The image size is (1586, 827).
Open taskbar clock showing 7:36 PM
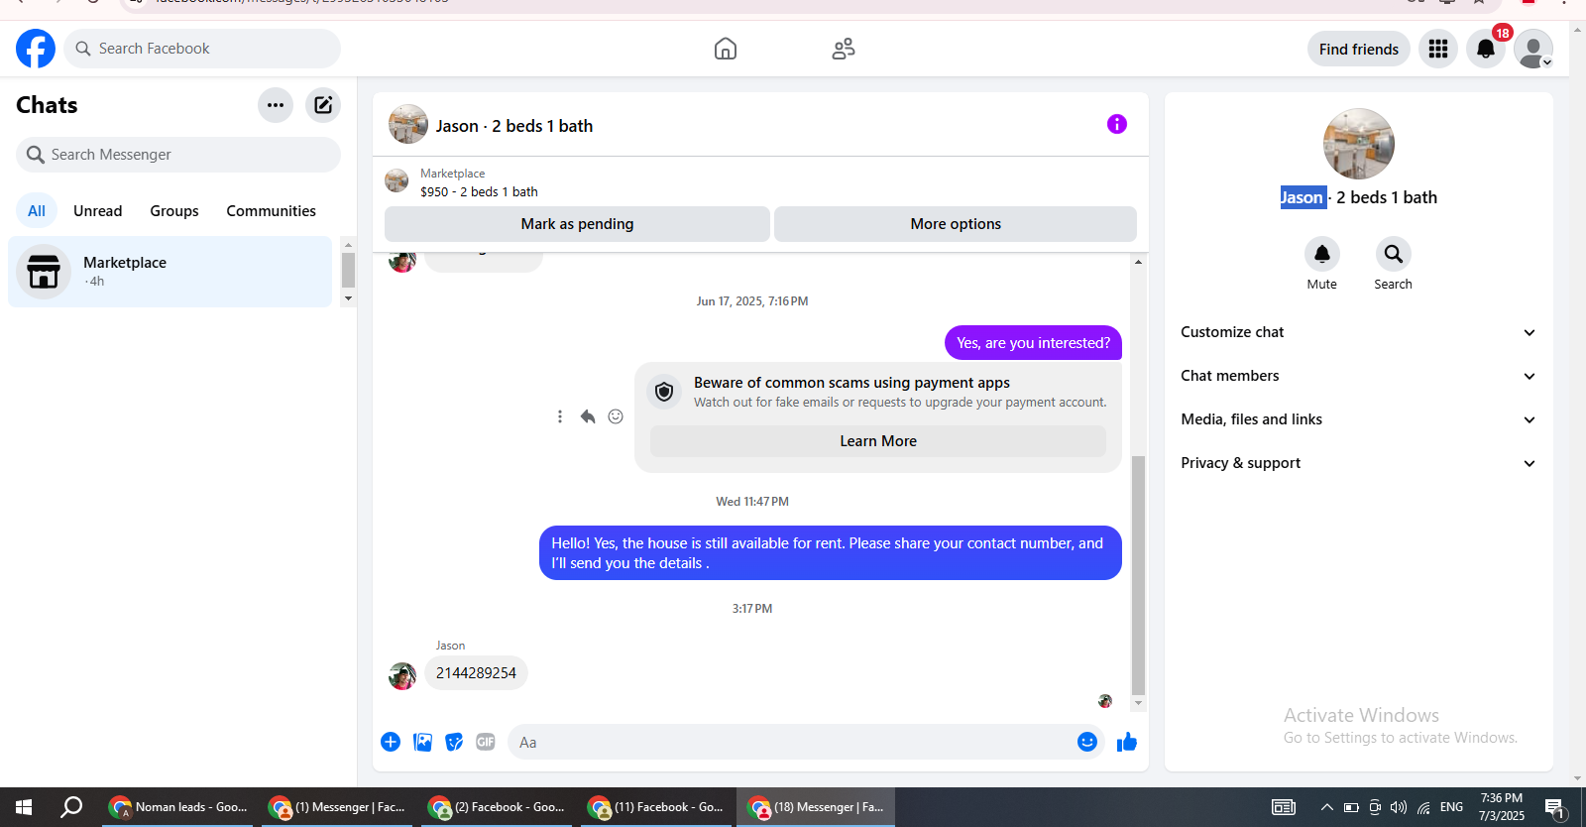click(1502, 807)
